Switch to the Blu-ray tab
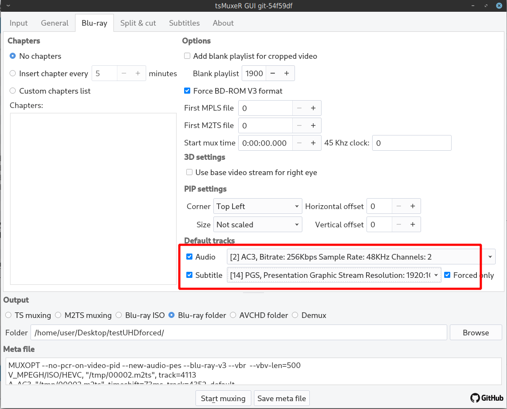507x409 pixels. [94, 23]
